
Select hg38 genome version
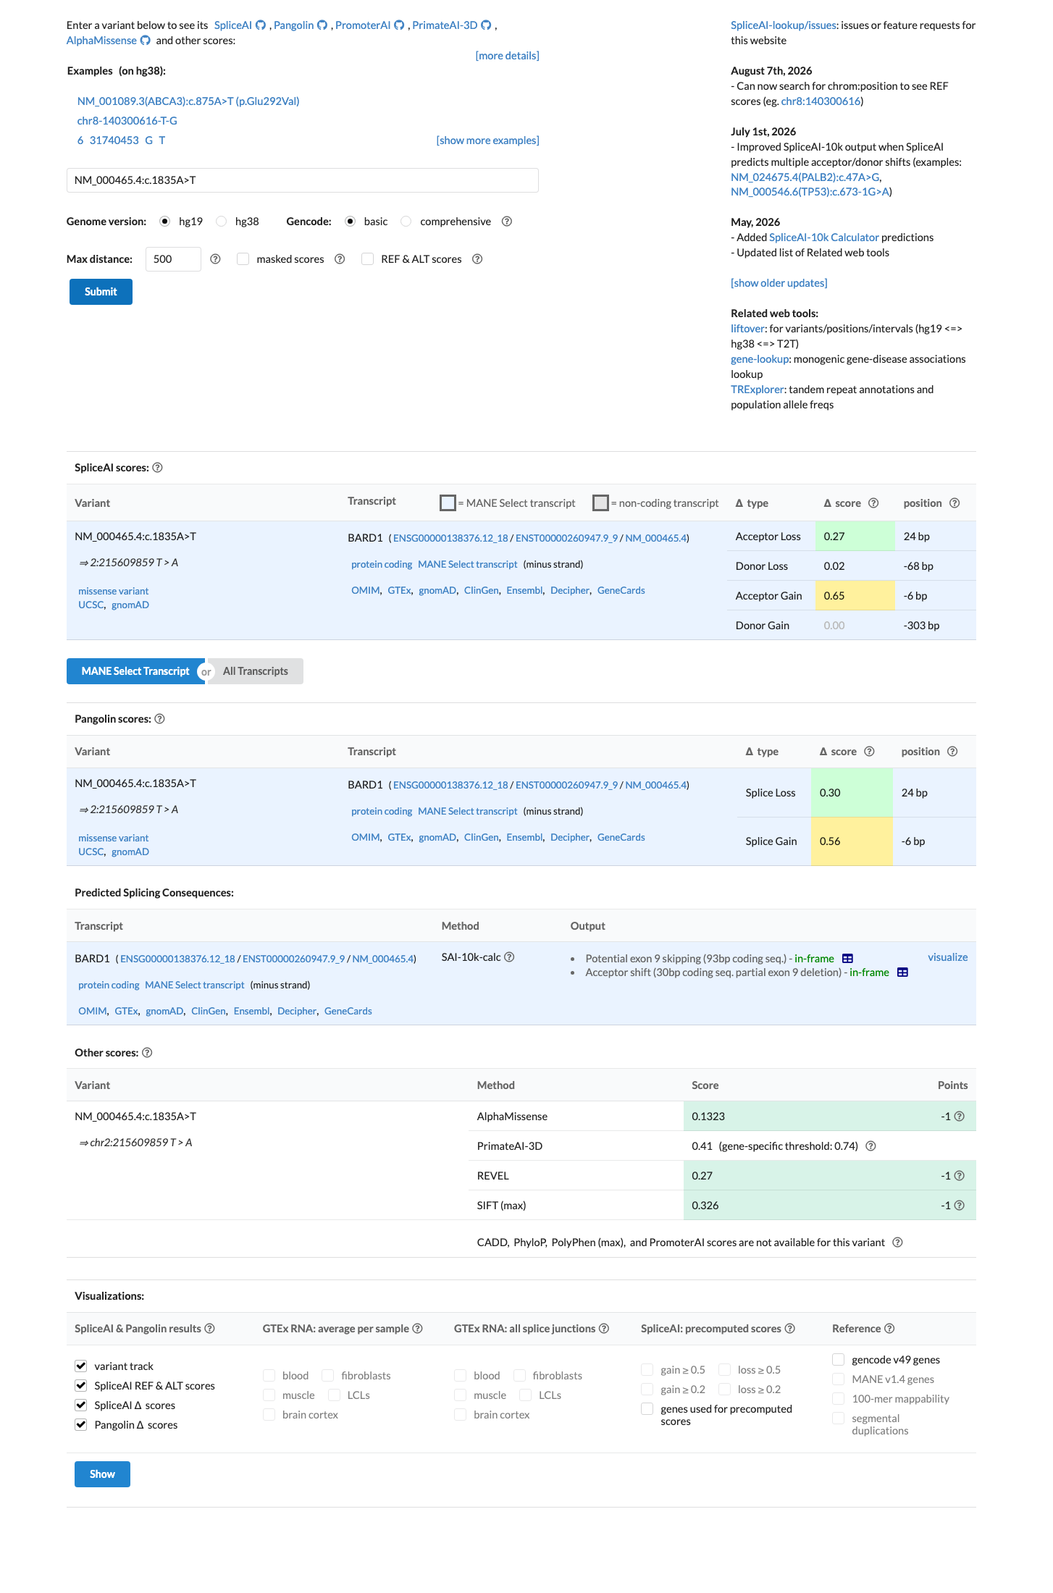coord(222,222)
